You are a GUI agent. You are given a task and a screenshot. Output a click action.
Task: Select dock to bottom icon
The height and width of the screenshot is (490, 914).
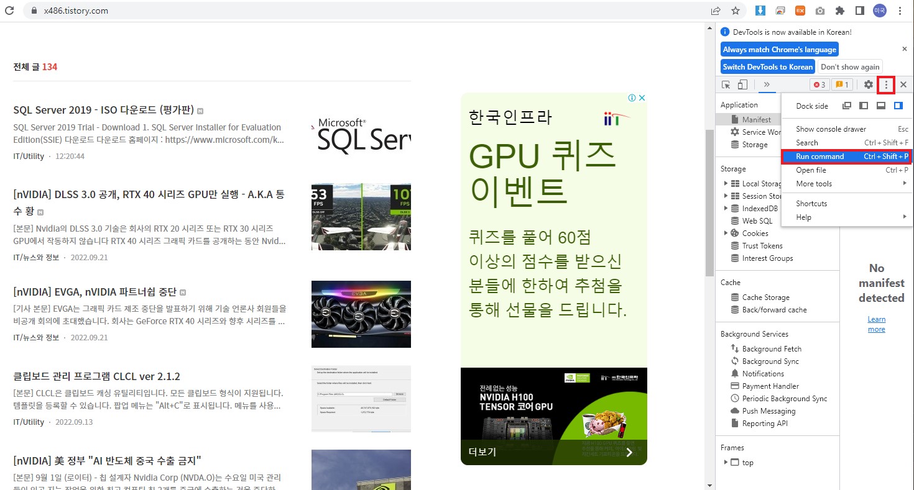pyautogui.click(x=881, y=106)
